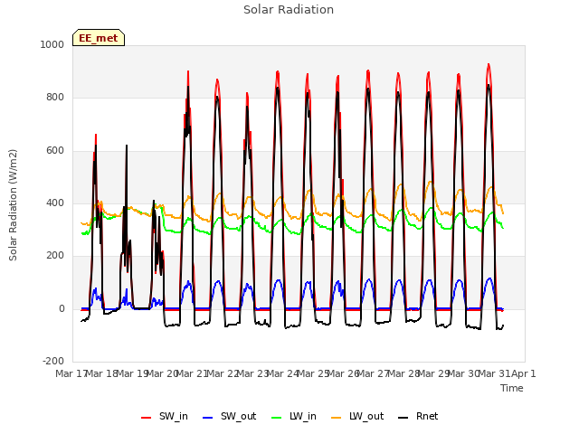Click the orange LW_out legend swatch
The image size is (579, 434).
click(337, 418)
